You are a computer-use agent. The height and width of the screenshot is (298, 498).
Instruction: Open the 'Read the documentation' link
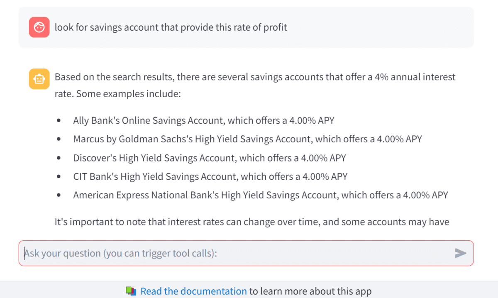pos(193,291)
